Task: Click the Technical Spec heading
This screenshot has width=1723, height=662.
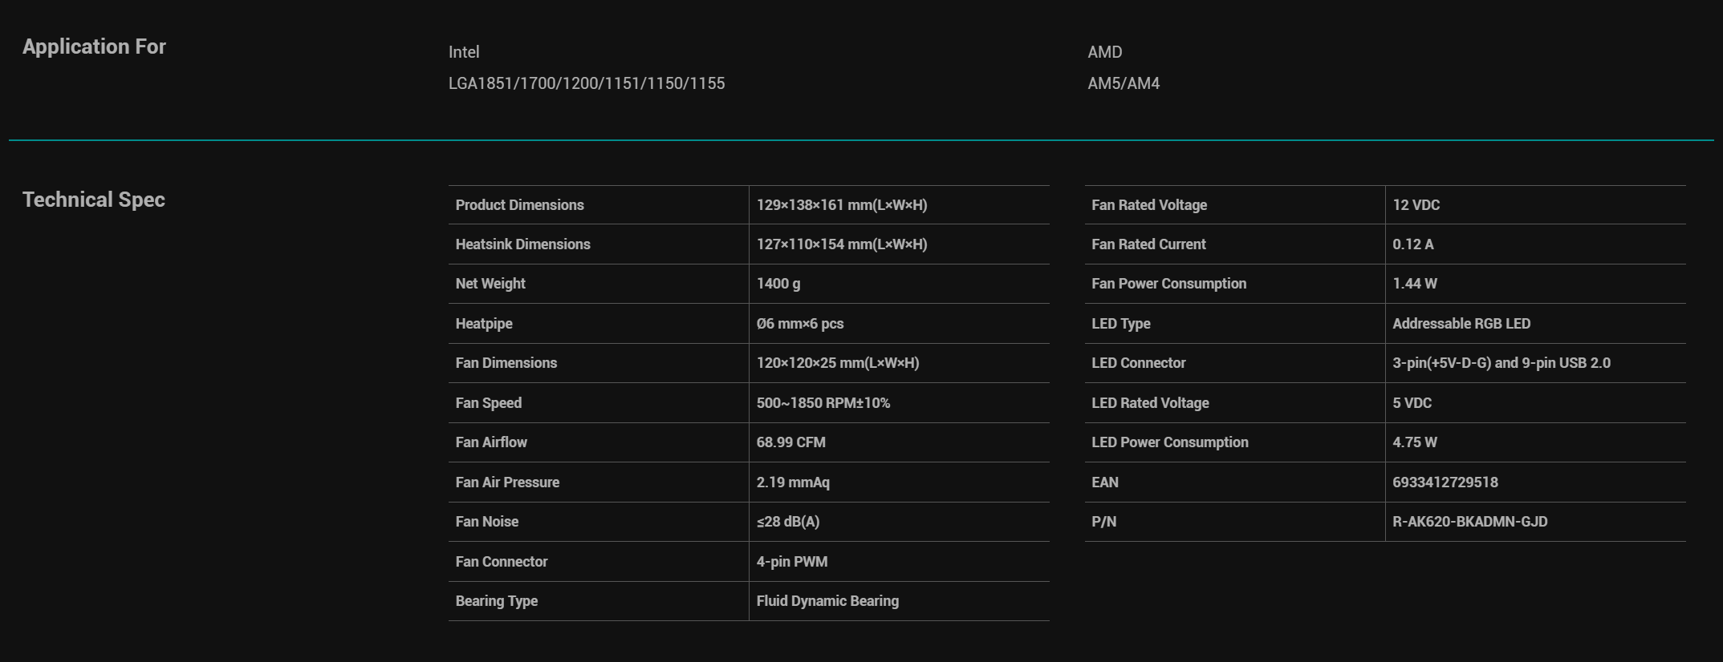Action: click(94, 200)
